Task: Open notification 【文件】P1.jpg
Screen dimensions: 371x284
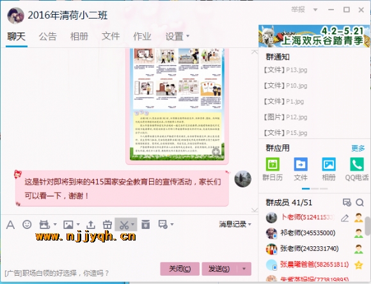Action: coord(284,102)
